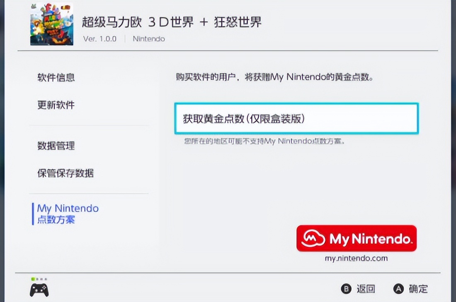Click the my.nintendo.com link text
Image resolution: width=456 pixels, height=302 pixels.
(356, 258)
